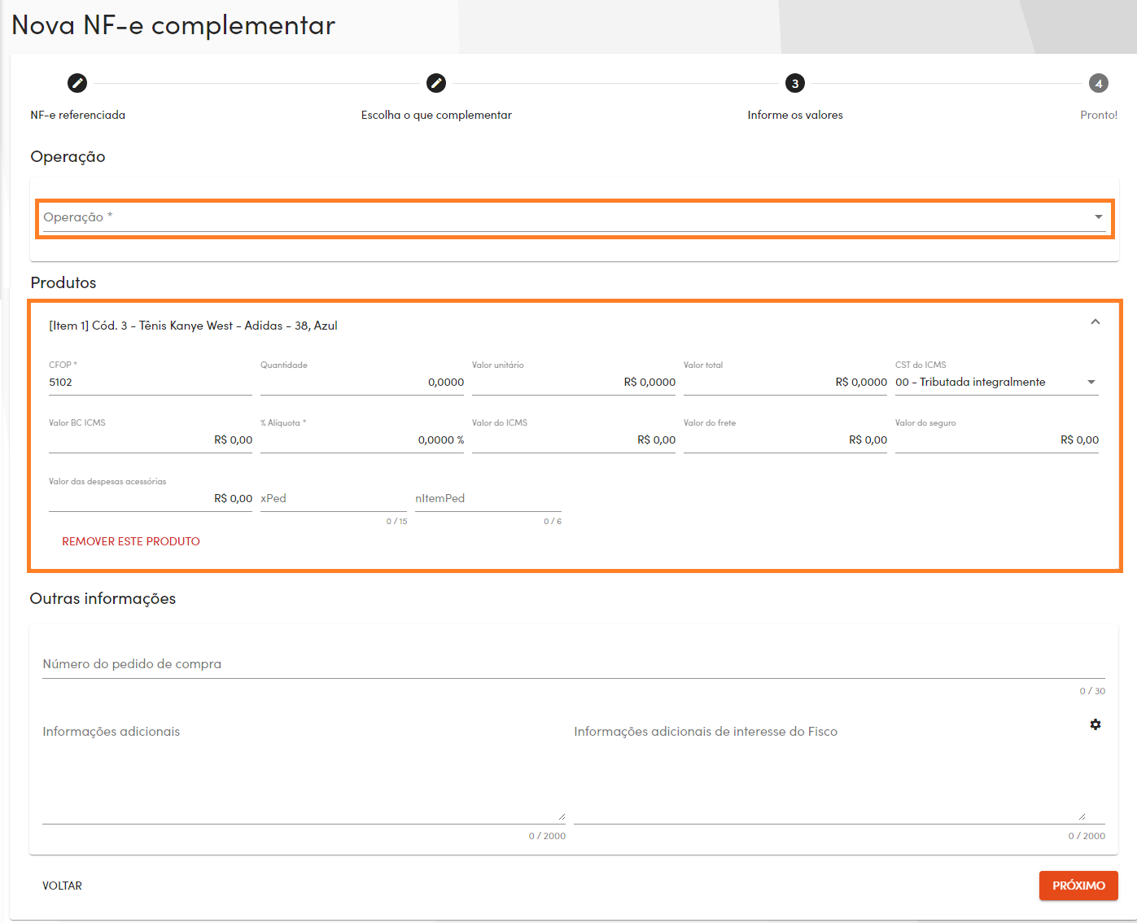Click the Valor unitário field
Viewport: 1137px width, 923px height.
(x=574, y=383)
